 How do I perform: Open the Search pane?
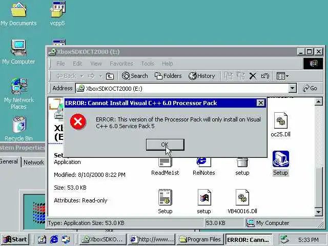(x=135, y=76)
